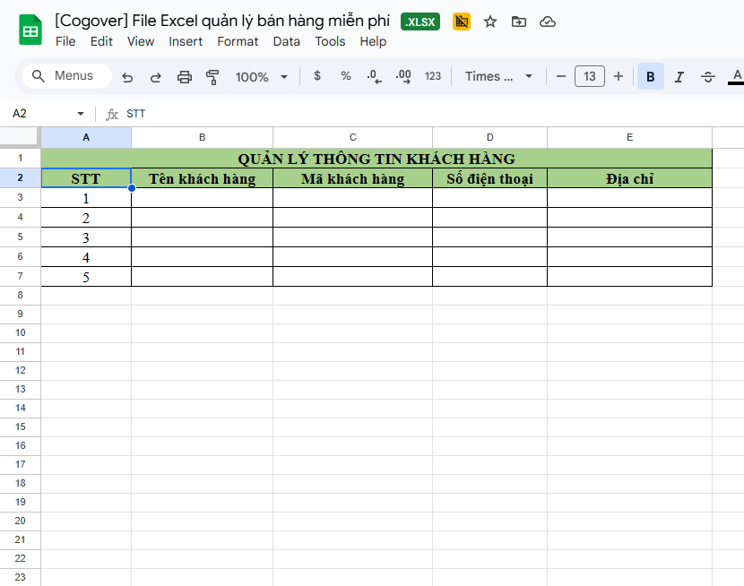Screen dimensions: 744x586
Task: Click the document title text
Action: pos(222,21)
